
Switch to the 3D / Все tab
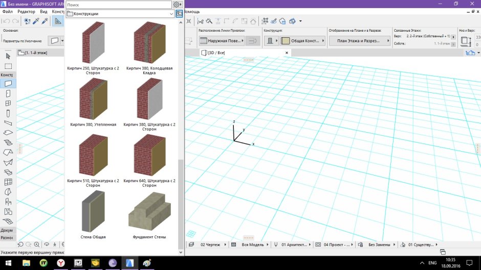(x=216, y=53)
